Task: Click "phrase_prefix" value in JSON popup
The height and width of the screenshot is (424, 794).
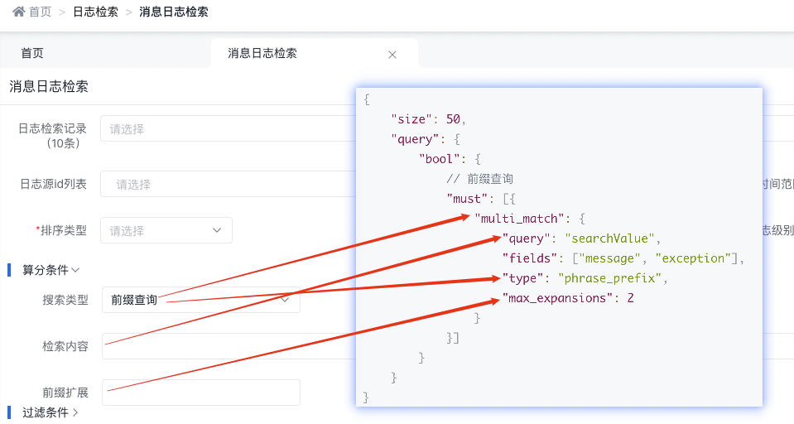Action: pyautogui.click(x=609, y=278)
